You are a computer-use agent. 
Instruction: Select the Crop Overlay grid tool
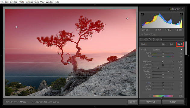142,39
